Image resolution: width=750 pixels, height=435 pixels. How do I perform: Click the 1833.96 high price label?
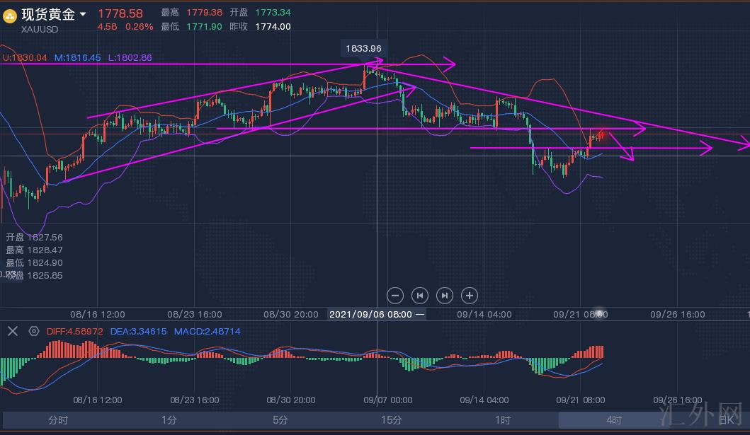point(363,49)
